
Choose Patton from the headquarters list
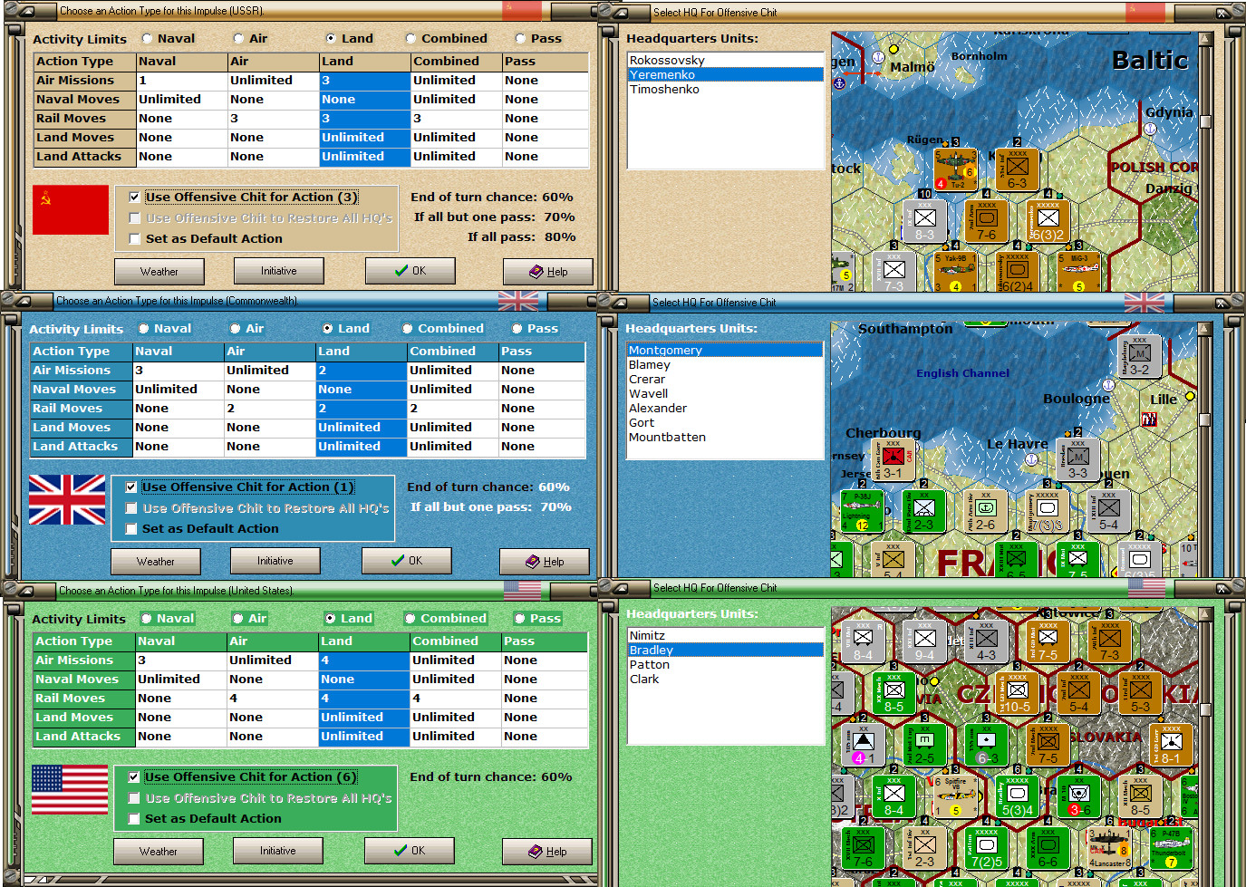coord(725,665)
